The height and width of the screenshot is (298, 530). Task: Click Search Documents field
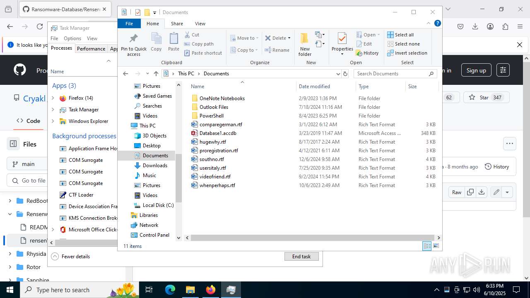(x=395, y=74)
